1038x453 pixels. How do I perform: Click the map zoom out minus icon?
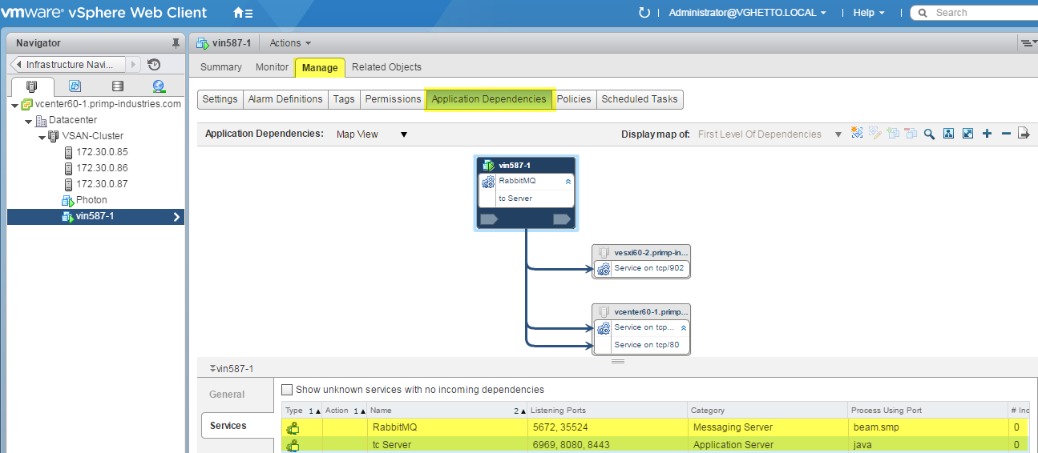(1006, 134)
